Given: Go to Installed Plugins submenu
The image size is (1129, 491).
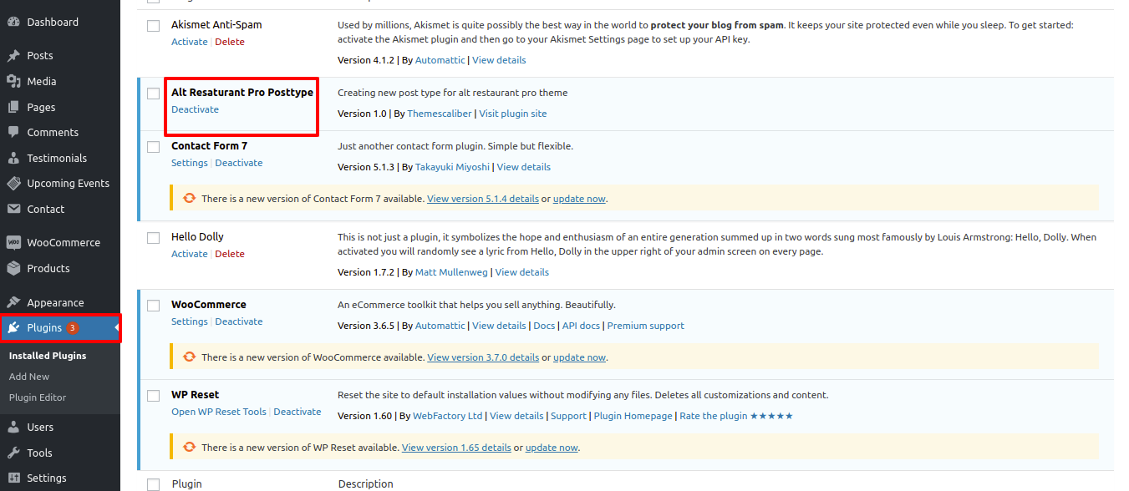Looking at the screenshot, I should (x=48, y=356).
